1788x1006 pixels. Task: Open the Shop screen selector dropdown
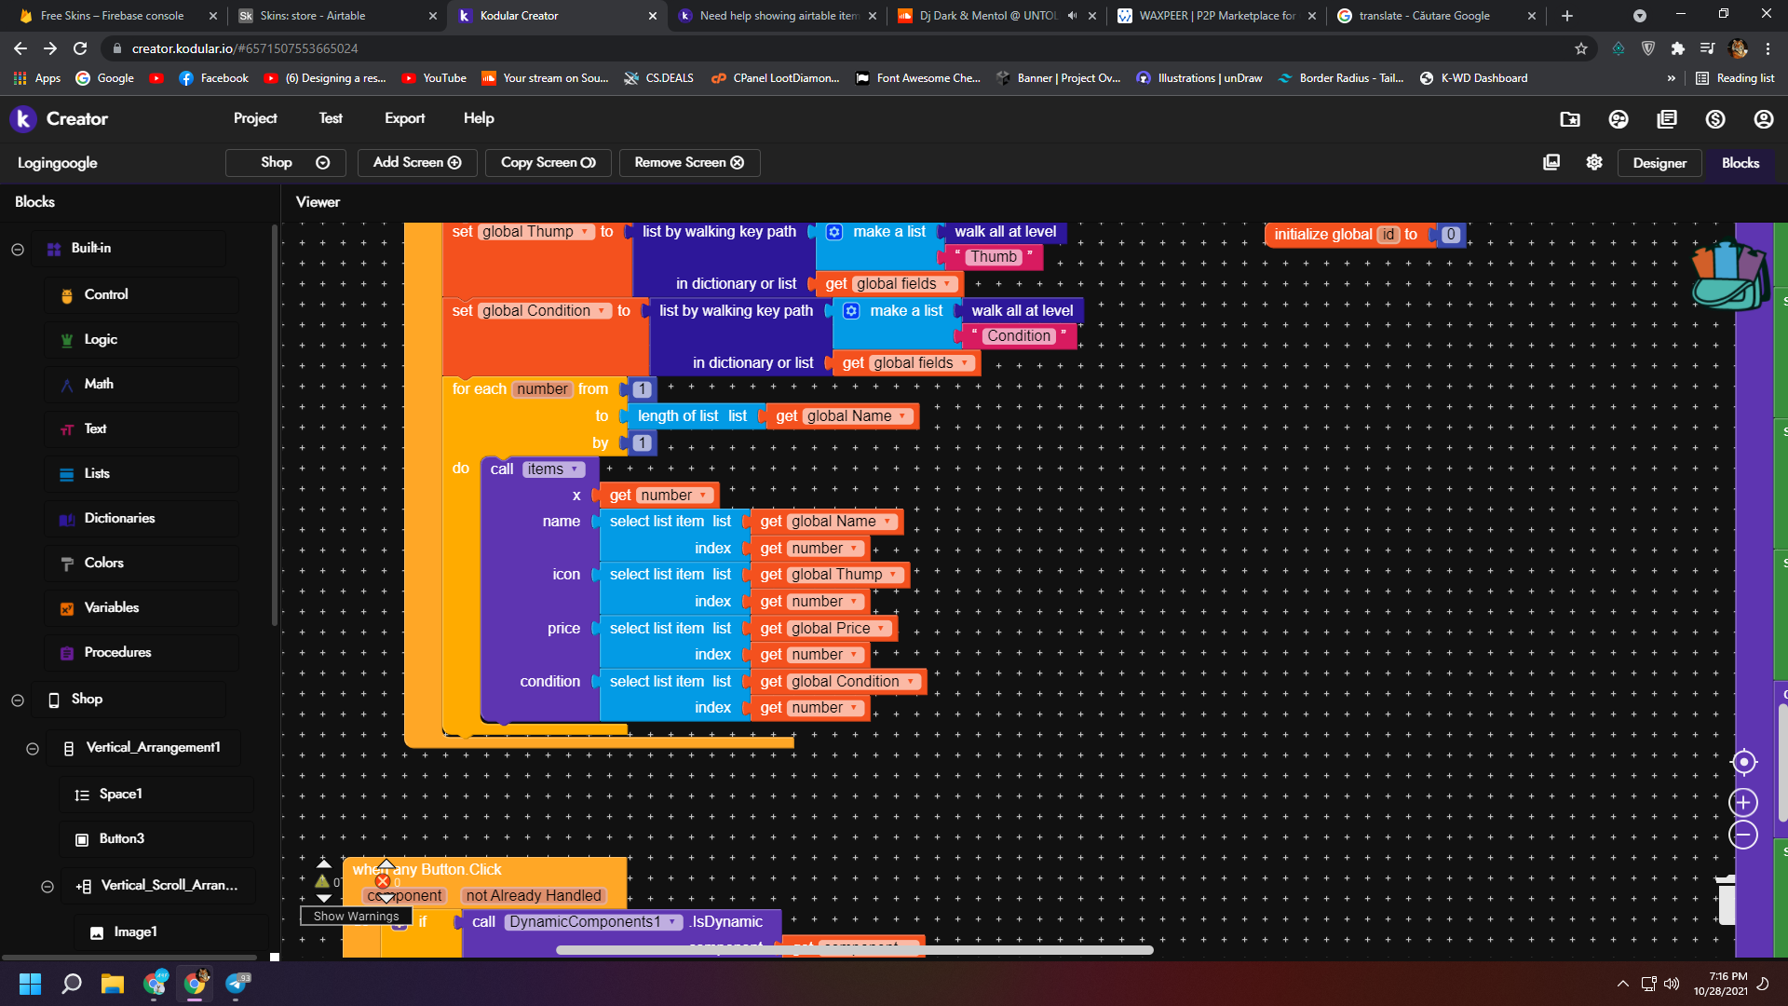coord(286,162)
